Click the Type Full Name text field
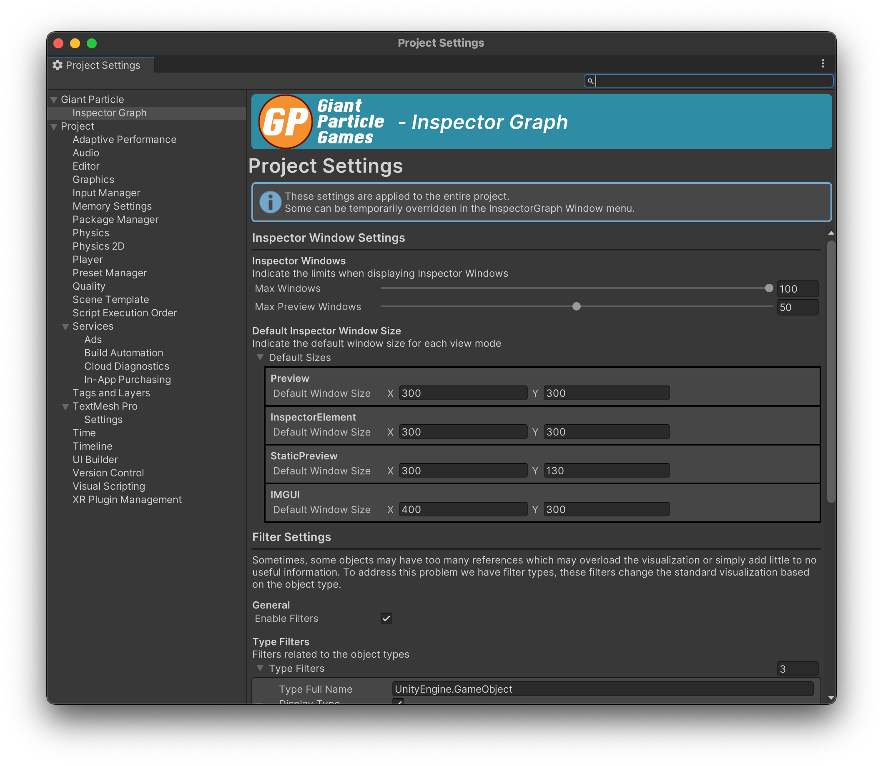This screenshot has width=883, height=766. coord(602,689)
